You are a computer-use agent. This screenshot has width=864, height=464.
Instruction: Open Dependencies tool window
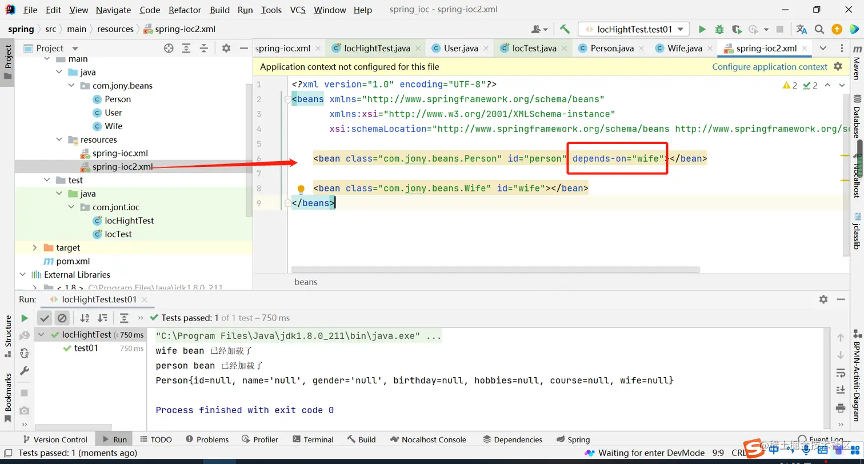coord(512,439)
